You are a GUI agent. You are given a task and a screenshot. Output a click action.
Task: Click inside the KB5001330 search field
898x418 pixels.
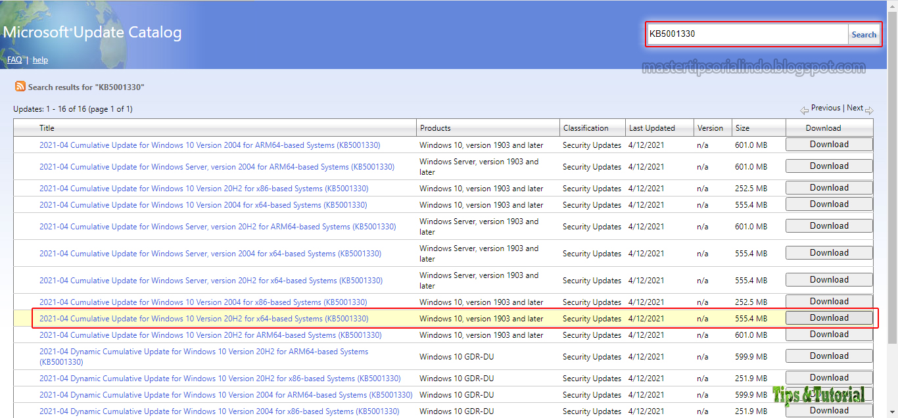[x=743, y=34]
